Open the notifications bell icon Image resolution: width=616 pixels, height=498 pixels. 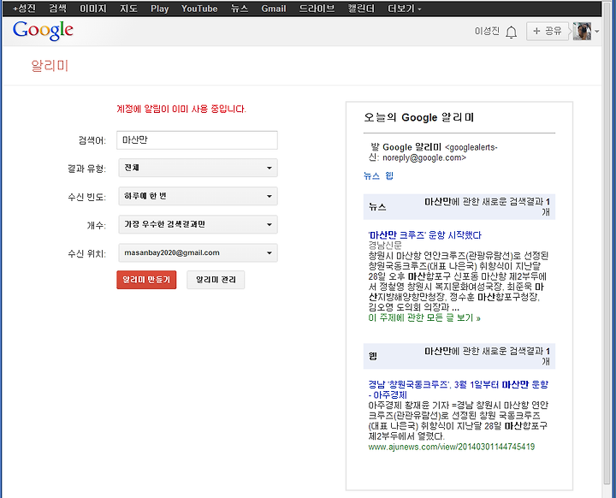[511, 32]
